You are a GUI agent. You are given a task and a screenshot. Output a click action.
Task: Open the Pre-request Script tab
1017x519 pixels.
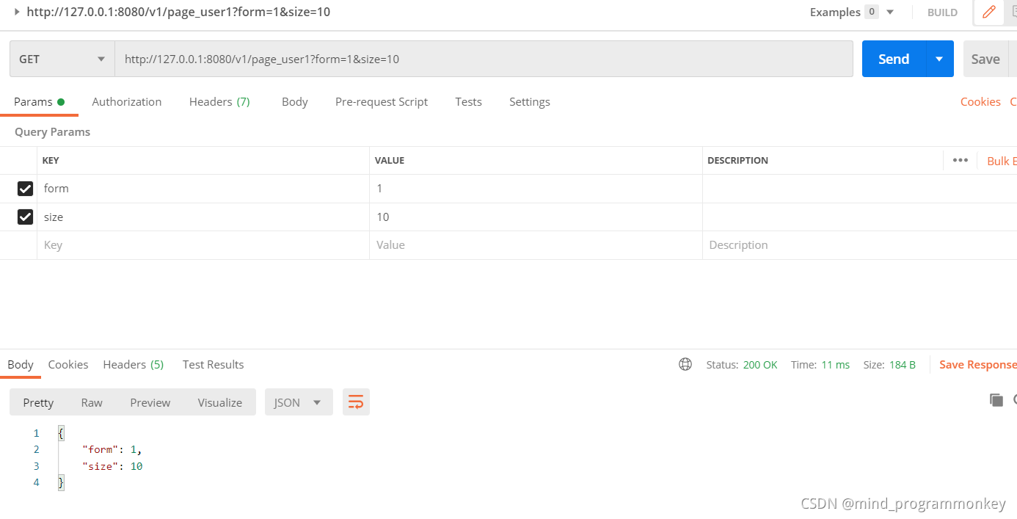[x=382, y=102]
